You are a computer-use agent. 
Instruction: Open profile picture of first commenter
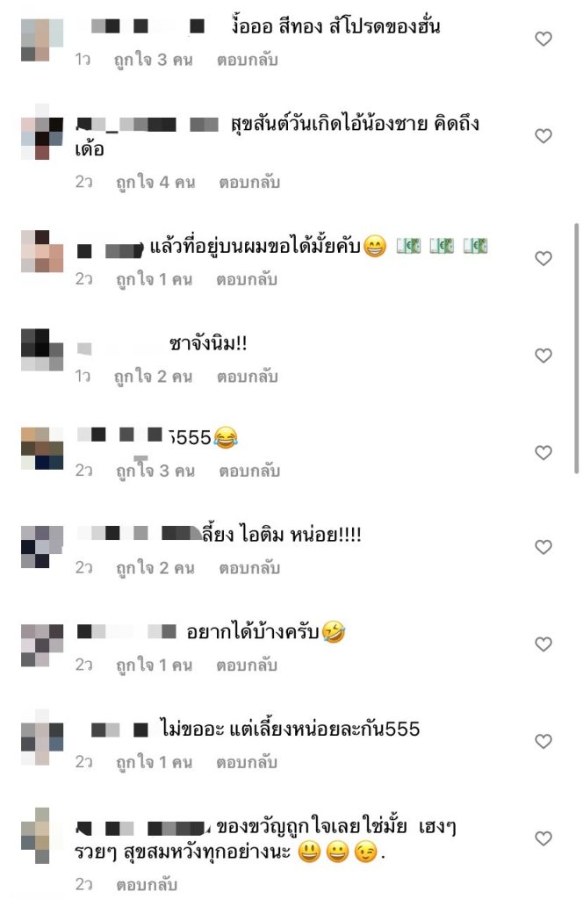[42, 39]
